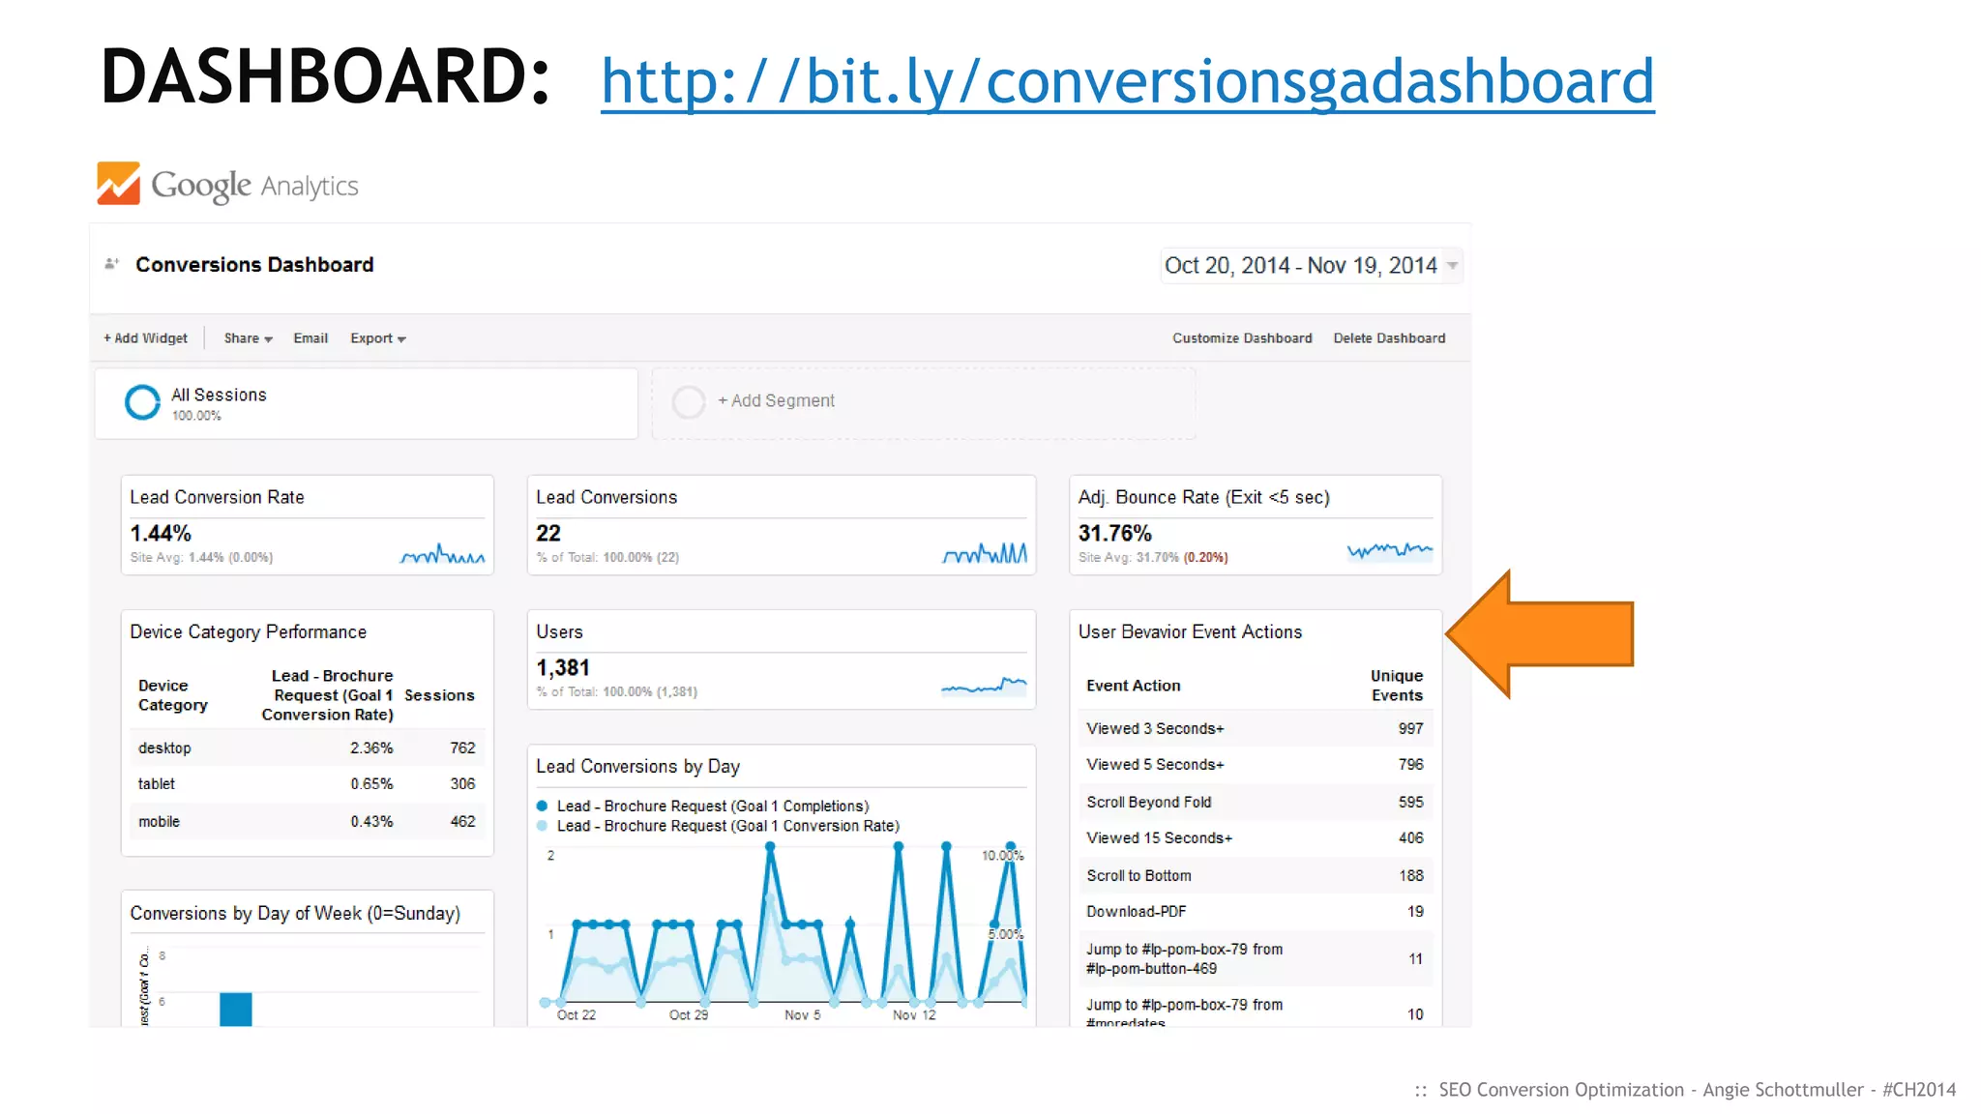This screenshot has width=1981, height=1114.
Task: Select the All Sessions segment circle
Action: [x=142, y=402]
